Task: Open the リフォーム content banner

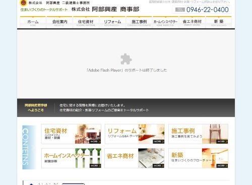Action: pos(135,134)
